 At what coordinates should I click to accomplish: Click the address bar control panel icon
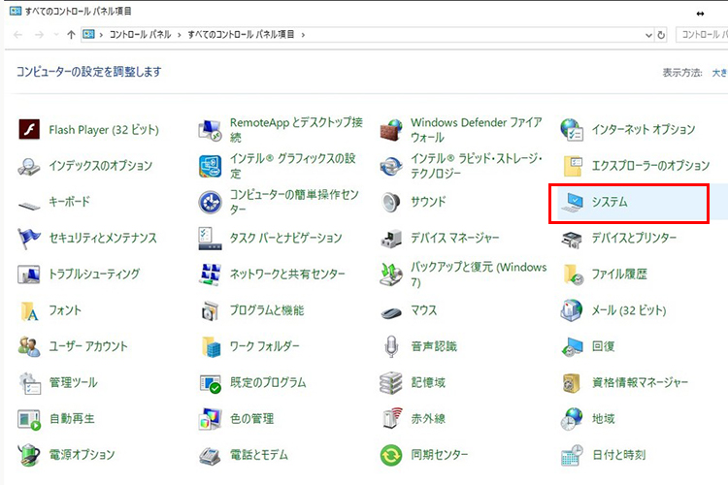coord(88,34)
